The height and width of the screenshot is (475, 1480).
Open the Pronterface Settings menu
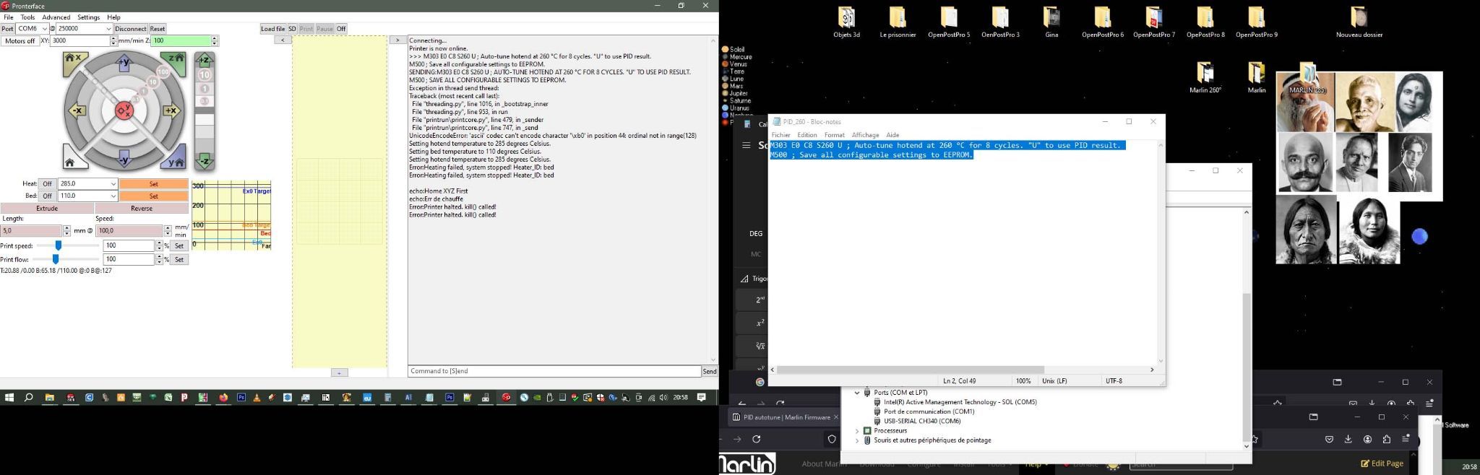tap(89, 17)
